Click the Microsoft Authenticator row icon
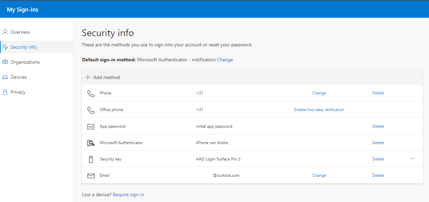429x202 pixels. click(91, 143)
